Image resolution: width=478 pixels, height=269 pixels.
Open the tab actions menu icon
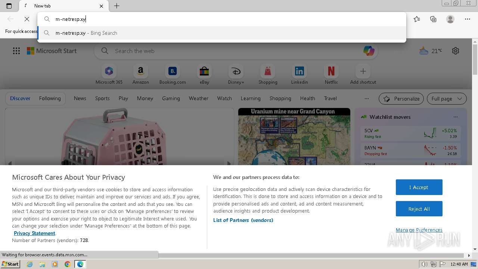point(9,6)
